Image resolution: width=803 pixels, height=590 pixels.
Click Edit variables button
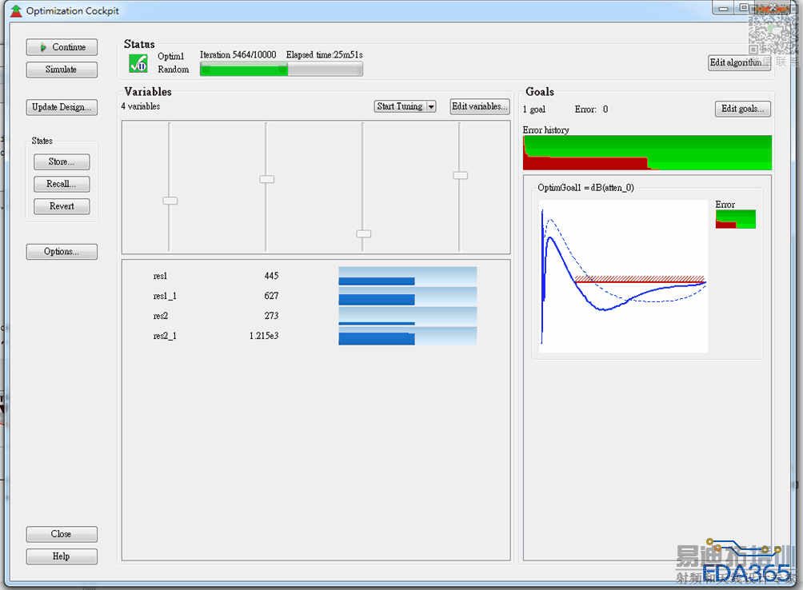click(x=480, y=106)
